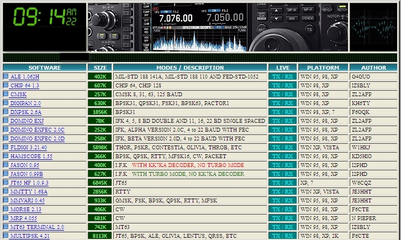Click the blue icon beside DIGIPAN 2.0
The width and height of the screenshot is (401, 240).
[x=6, y=103]
